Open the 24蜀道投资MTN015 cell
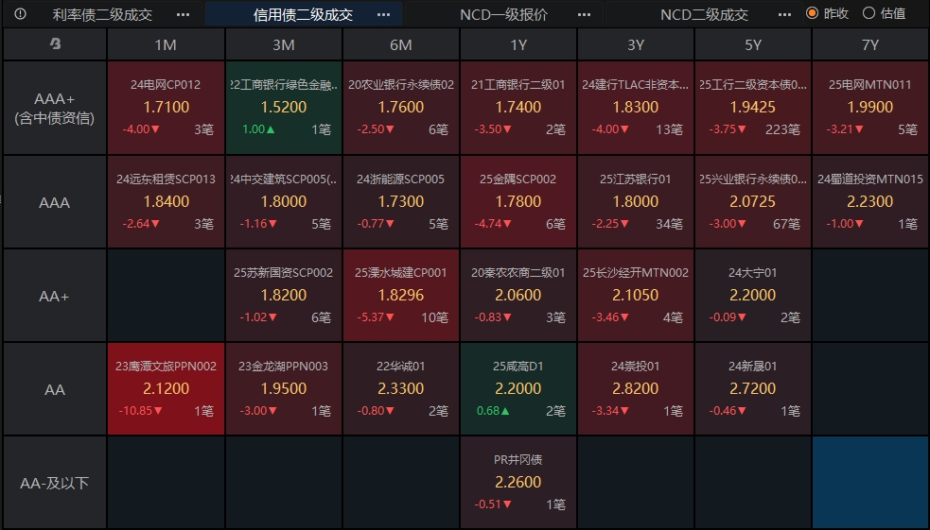 [870, 202]
